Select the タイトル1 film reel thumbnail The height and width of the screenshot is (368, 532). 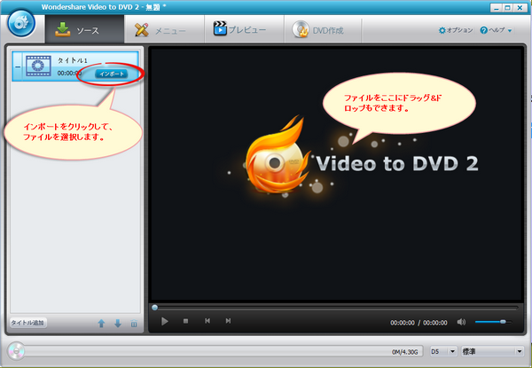pyautogui.click(x=38, y=66)
